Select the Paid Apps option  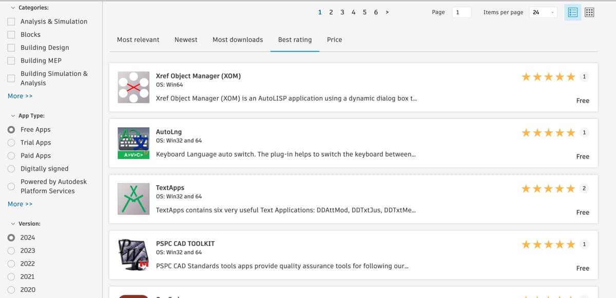point(11,155)
